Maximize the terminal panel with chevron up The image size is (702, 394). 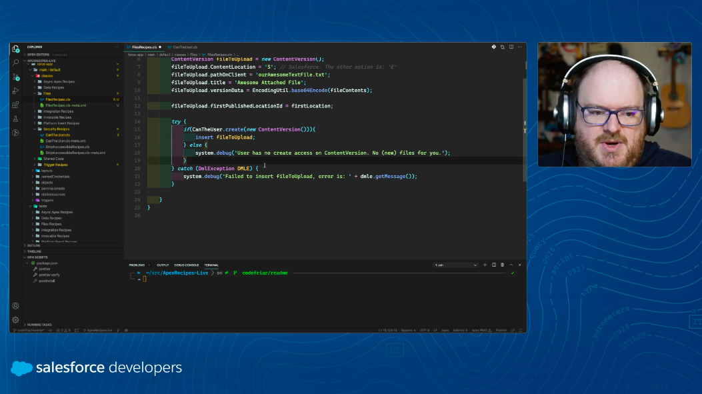pos(511,265)
